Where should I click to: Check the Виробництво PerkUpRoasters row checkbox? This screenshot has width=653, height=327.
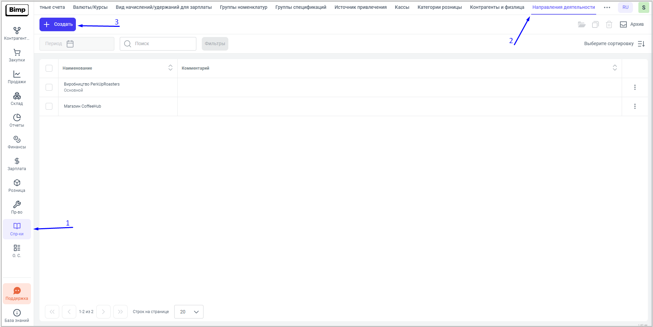click(x=49, y=87)
